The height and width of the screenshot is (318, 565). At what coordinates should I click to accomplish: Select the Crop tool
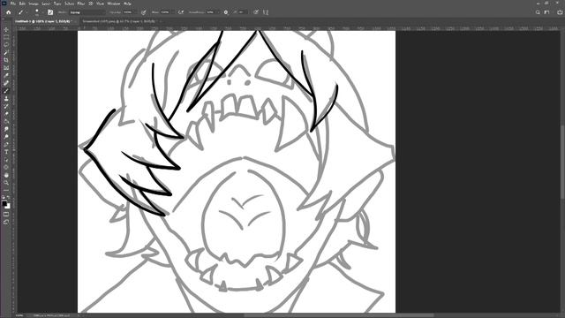pos(6,60)
